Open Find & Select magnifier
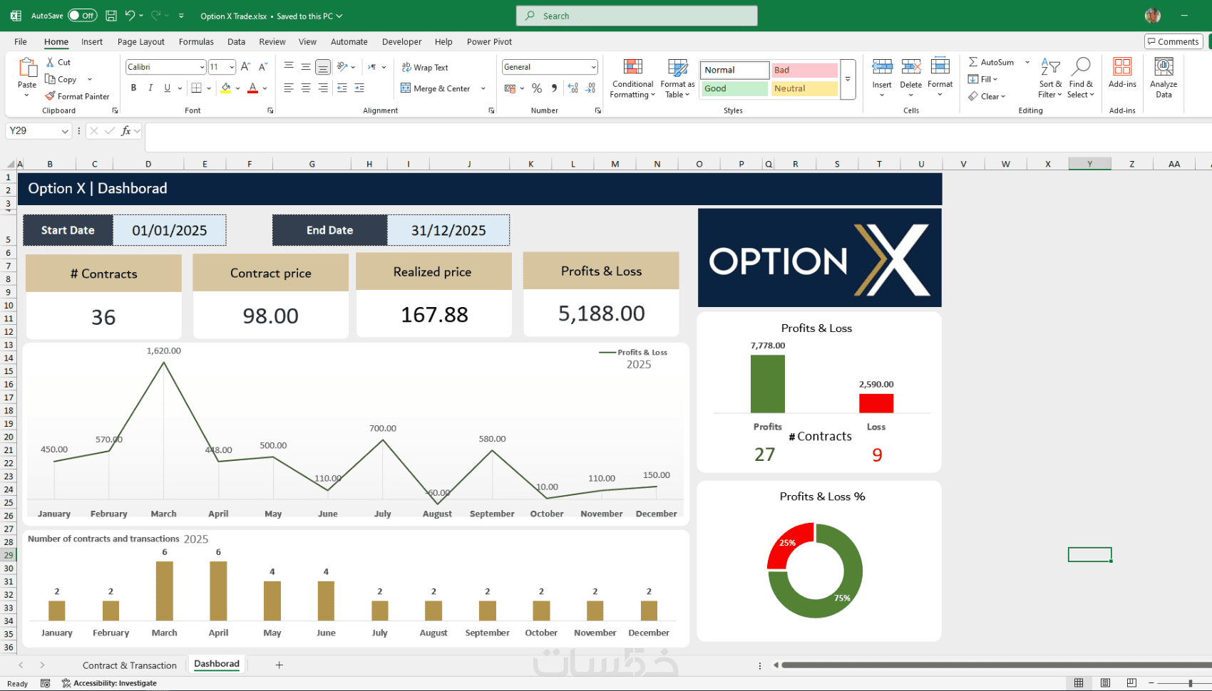The width and height of the screenshot is (1212, 691). (1081, 78)
